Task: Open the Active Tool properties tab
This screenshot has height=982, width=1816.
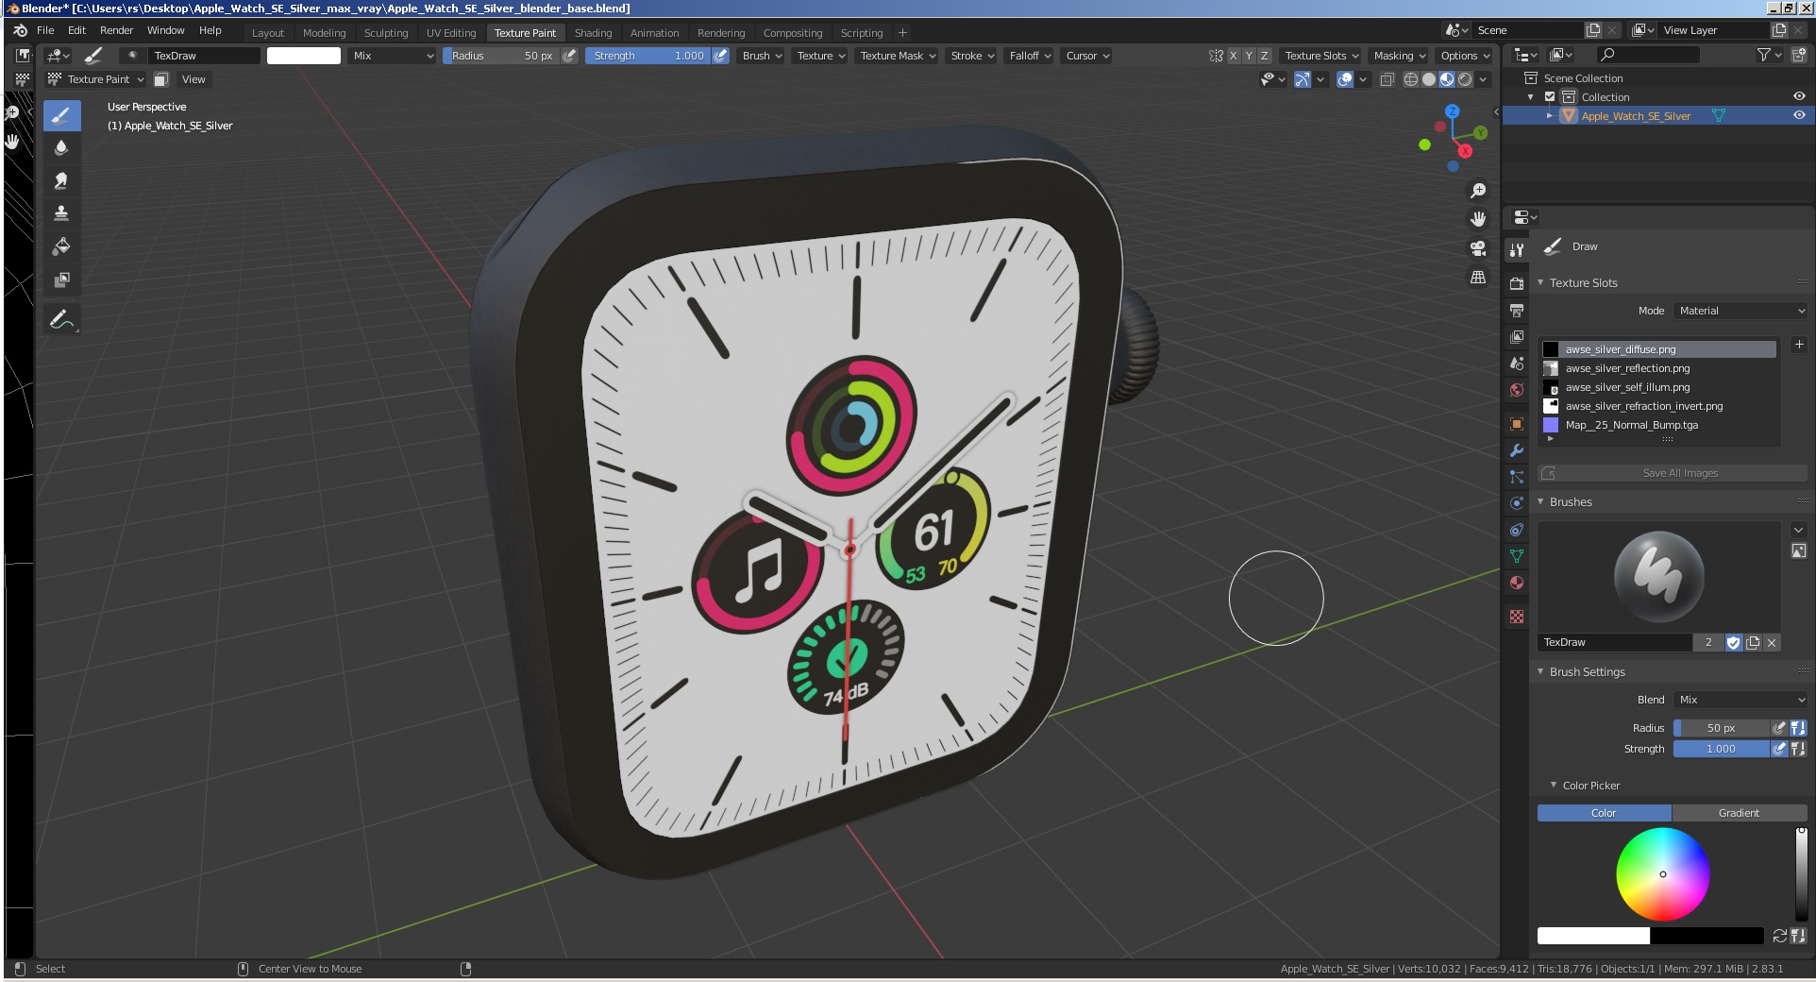Action: (x=1517, y=250)
